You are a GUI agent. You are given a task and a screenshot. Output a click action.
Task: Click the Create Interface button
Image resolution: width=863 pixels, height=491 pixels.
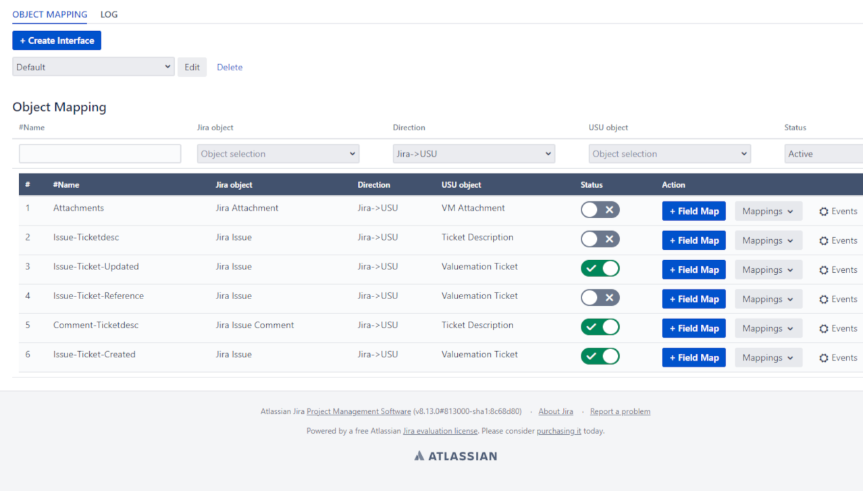[x=57, y=41]
